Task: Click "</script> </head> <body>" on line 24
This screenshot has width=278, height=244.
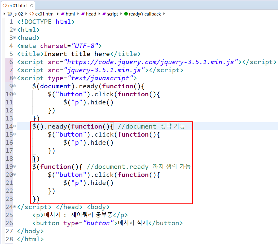Action: click(x=63, y=207)
